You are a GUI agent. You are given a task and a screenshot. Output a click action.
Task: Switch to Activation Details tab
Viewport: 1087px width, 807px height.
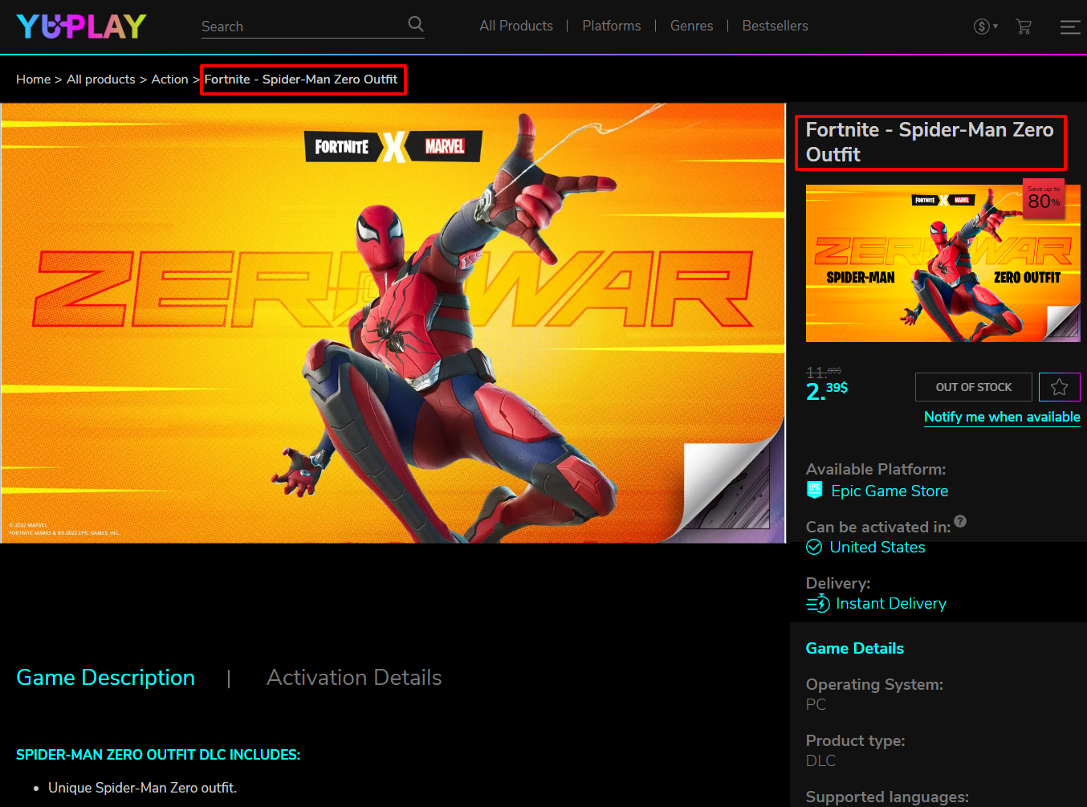pos(354,678)
